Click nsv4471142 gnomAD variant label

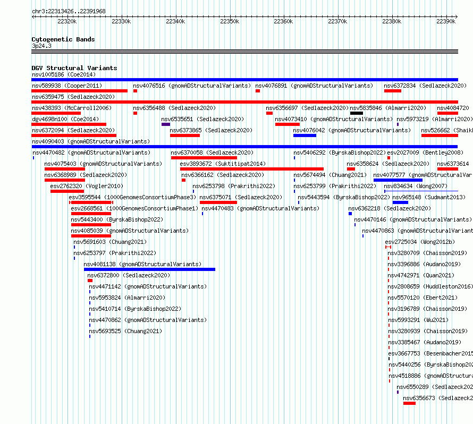[148, 286]
